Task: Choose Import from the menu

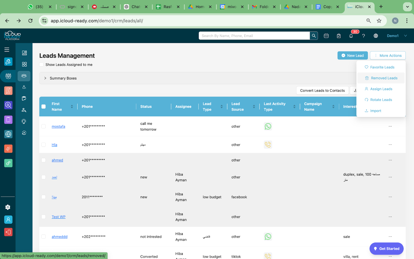Action: pos(381,111)
